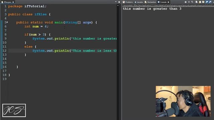Click the Terminate icon in Console toolbar
The image size is (214, 120).
pos(186,2)
